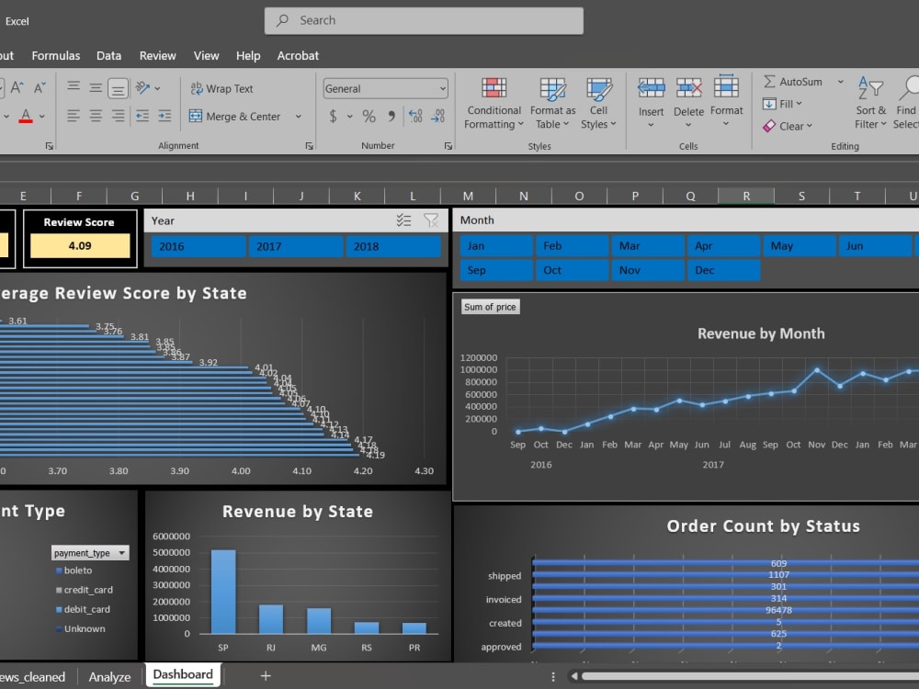Toggle 2017 in Year slicer

[x=296, y=246]
